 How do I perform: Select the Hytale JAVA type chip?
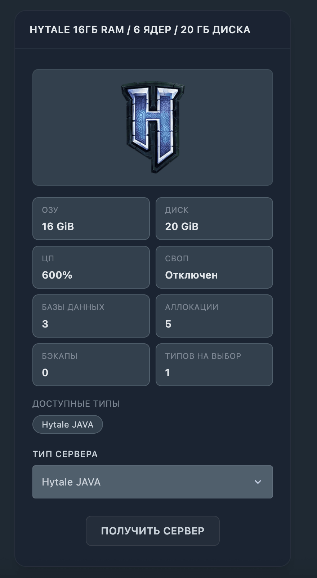coord(68,424)
